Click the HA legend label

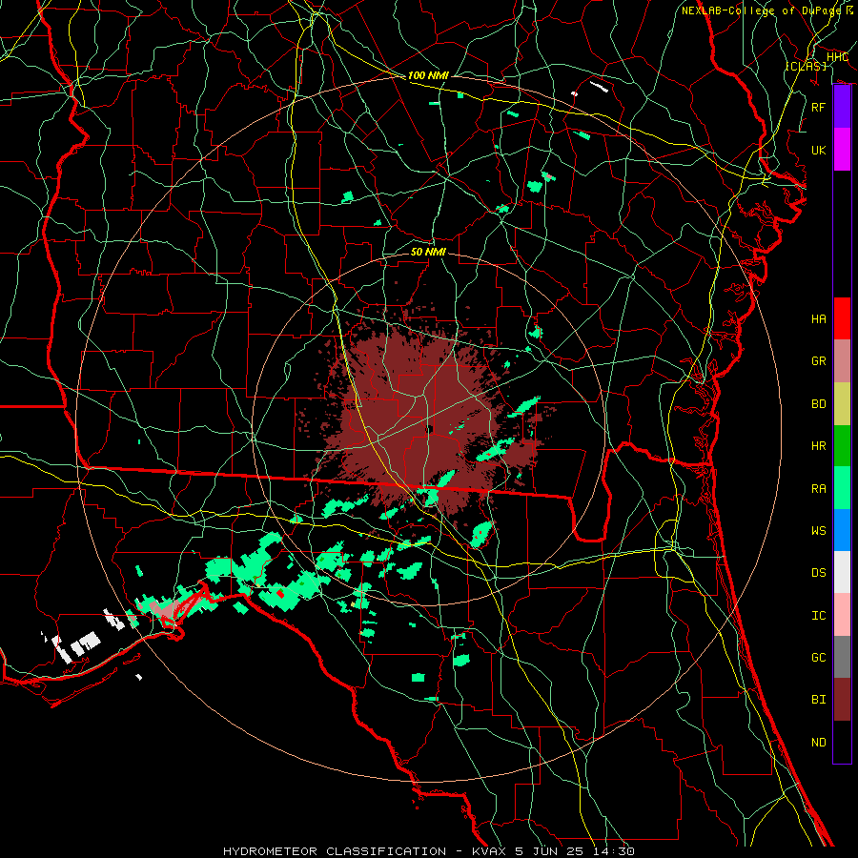pos(818,318)
